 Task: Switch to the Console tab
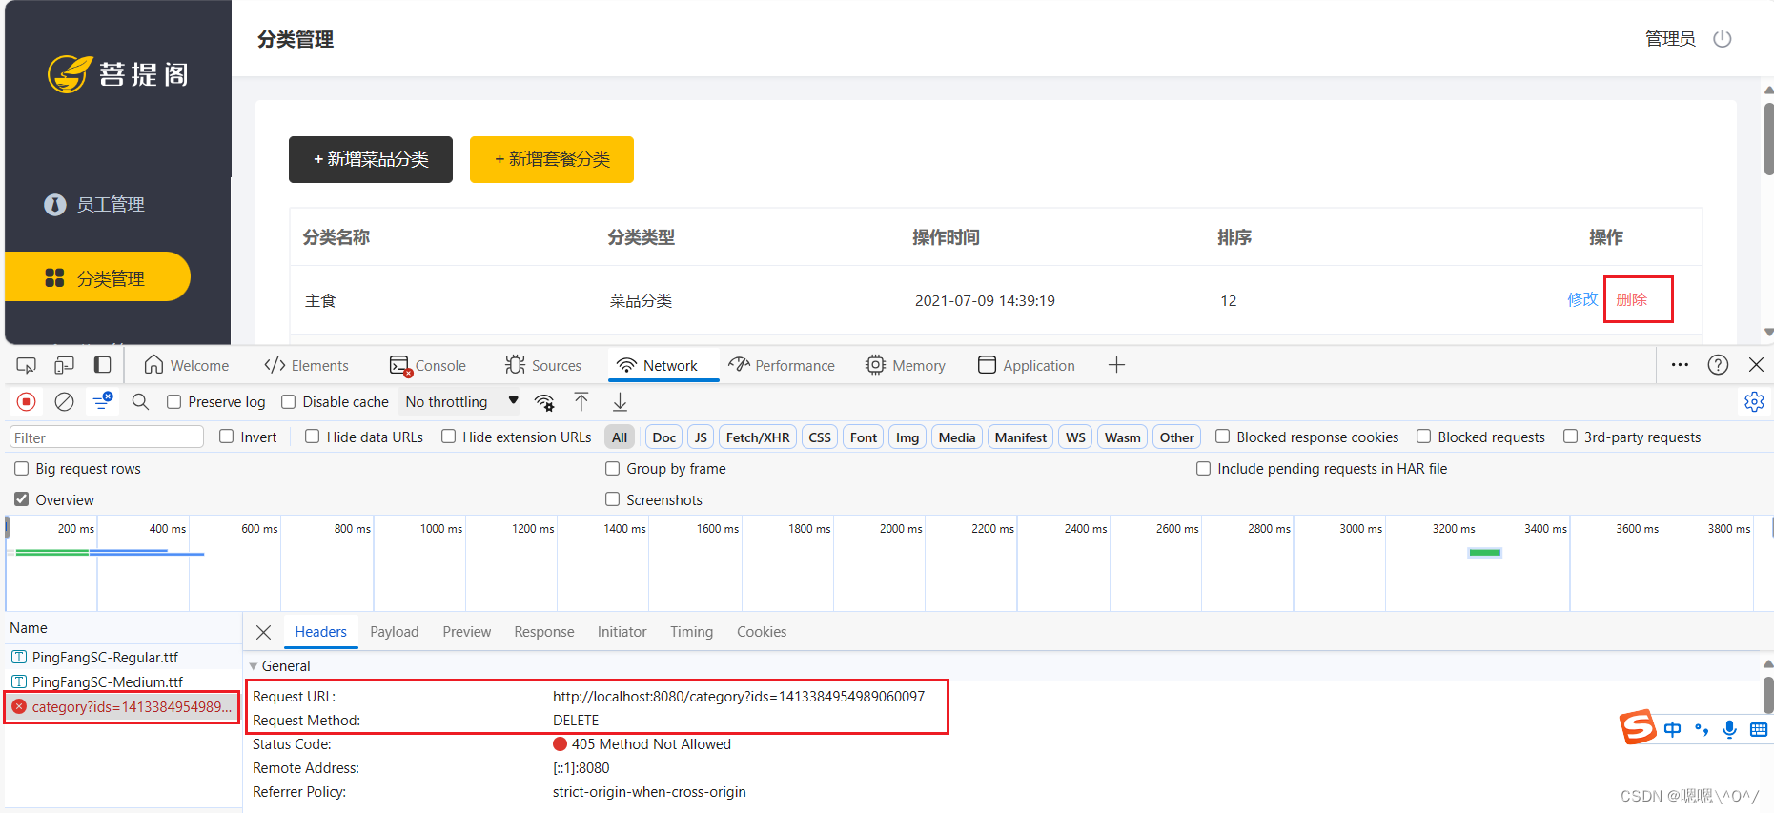428,365
